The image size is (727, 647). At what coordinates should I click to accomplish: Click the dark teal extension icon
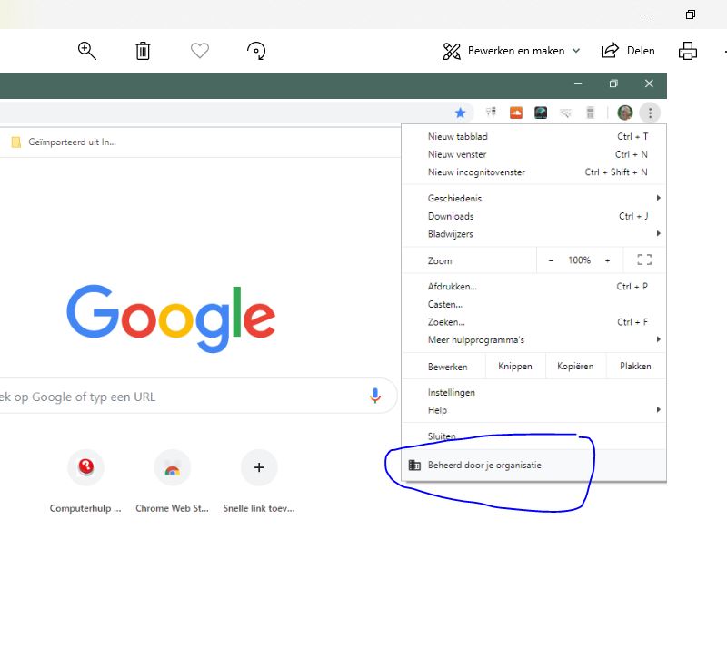pos(541,113)
